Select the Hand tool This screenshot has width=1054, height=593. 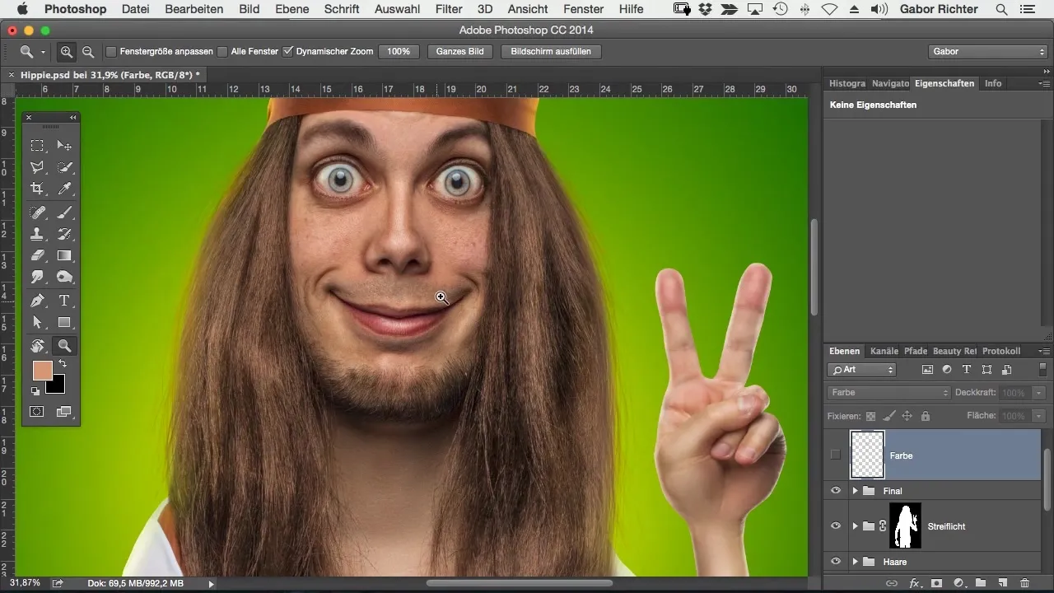(37, 346)
